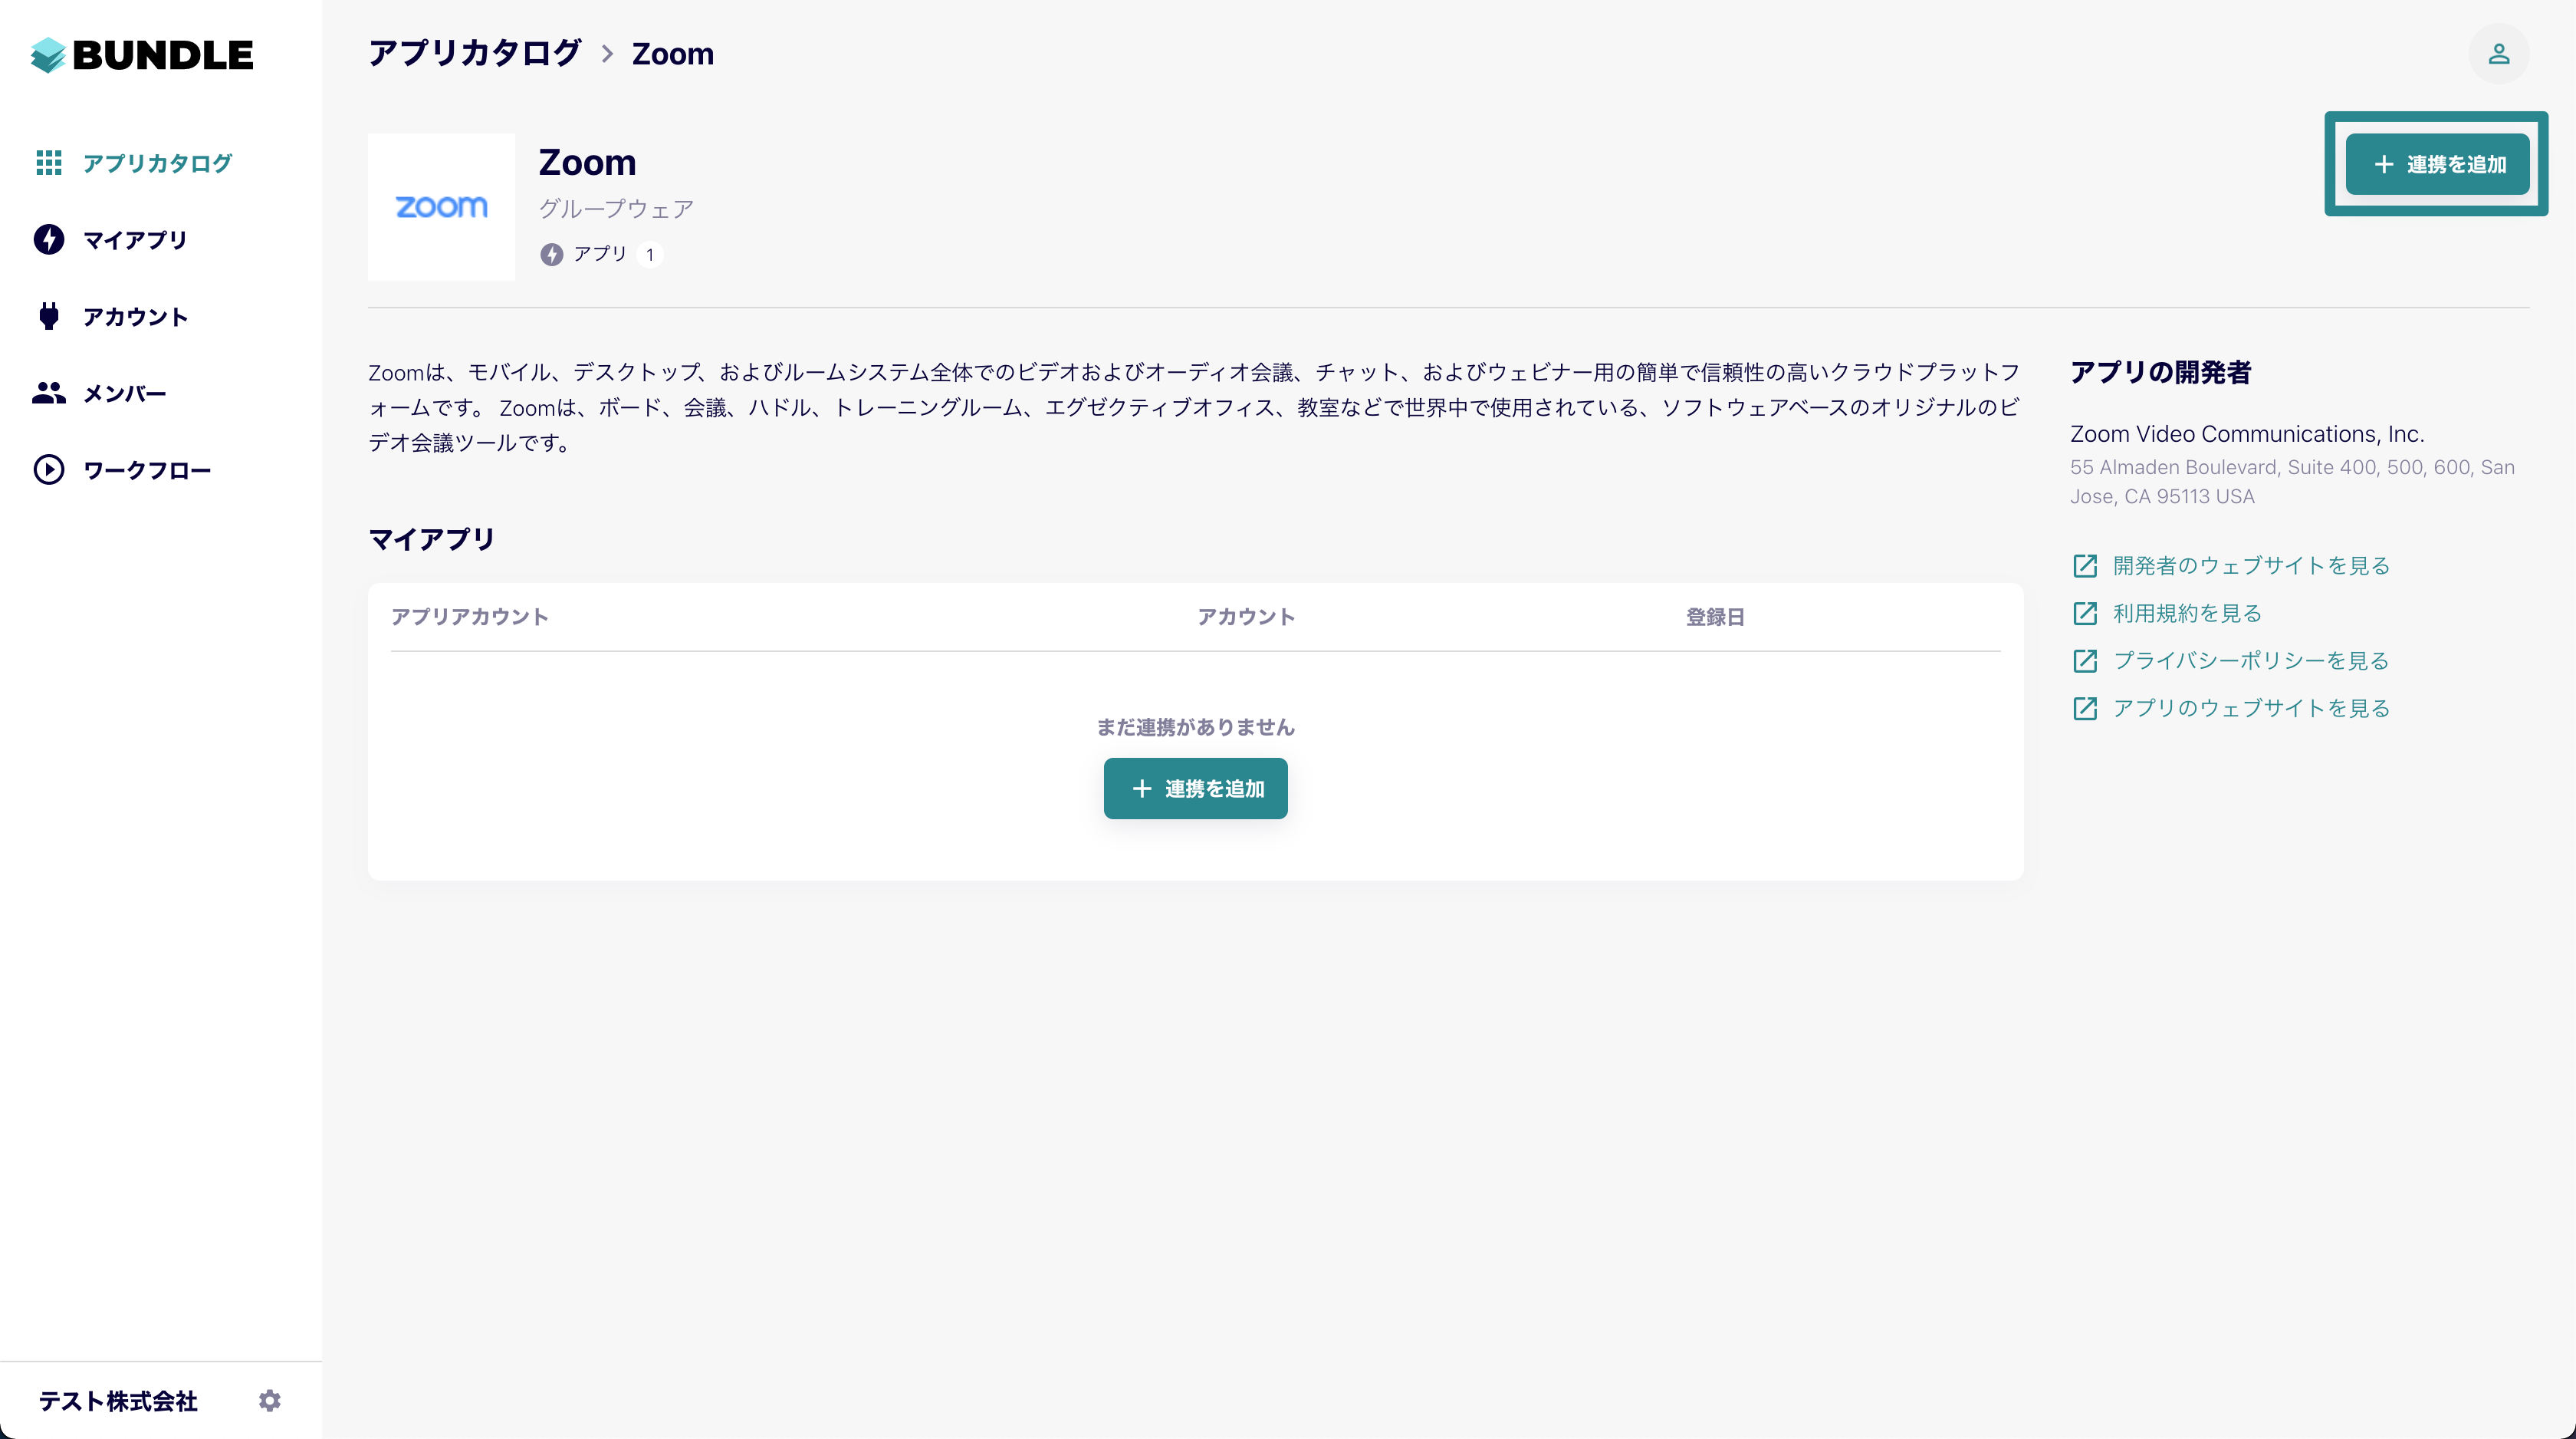Open アプリのウェブサイトを見る link

pos(2252,709)
